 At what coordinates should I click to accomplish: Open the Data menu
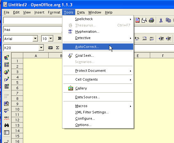pyautogui.click(x=81, y=12)
